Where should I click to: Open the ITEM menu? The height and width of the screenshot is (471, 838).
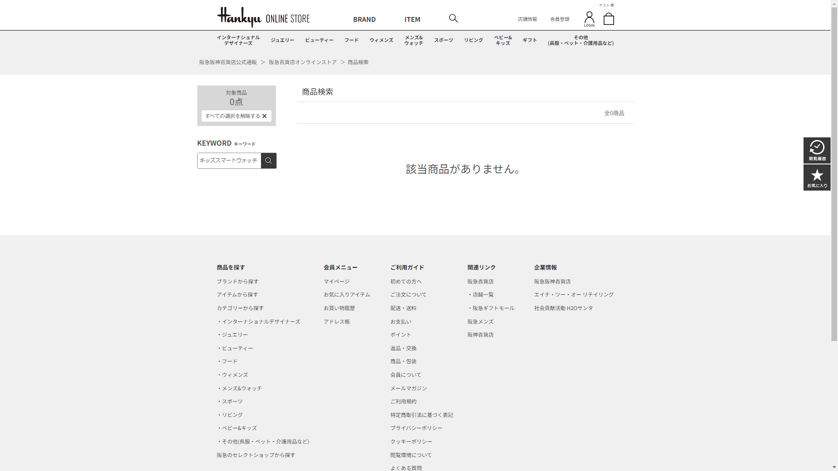[x=412, y=19]
